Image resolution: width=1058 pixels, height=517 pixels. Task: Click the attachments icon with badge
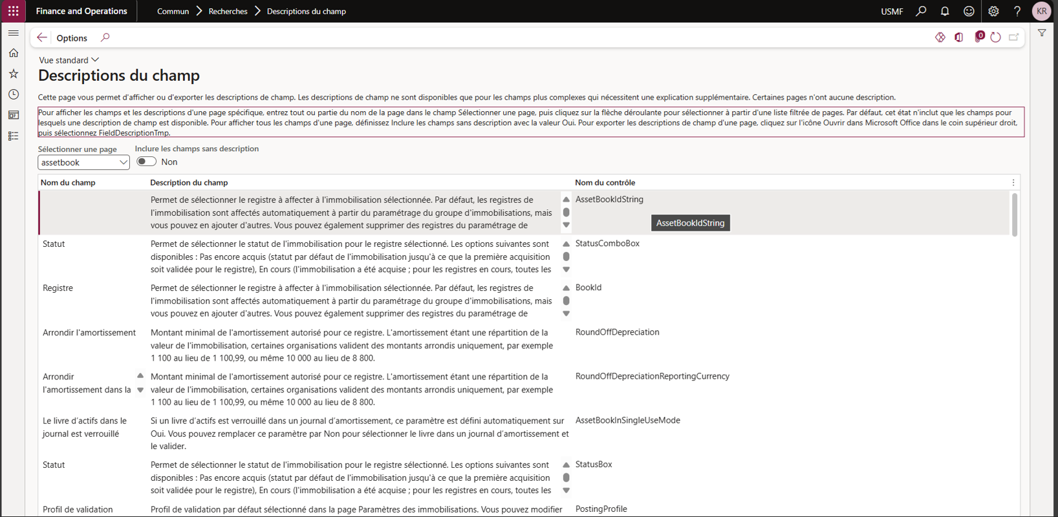click(x=979, y=37)
